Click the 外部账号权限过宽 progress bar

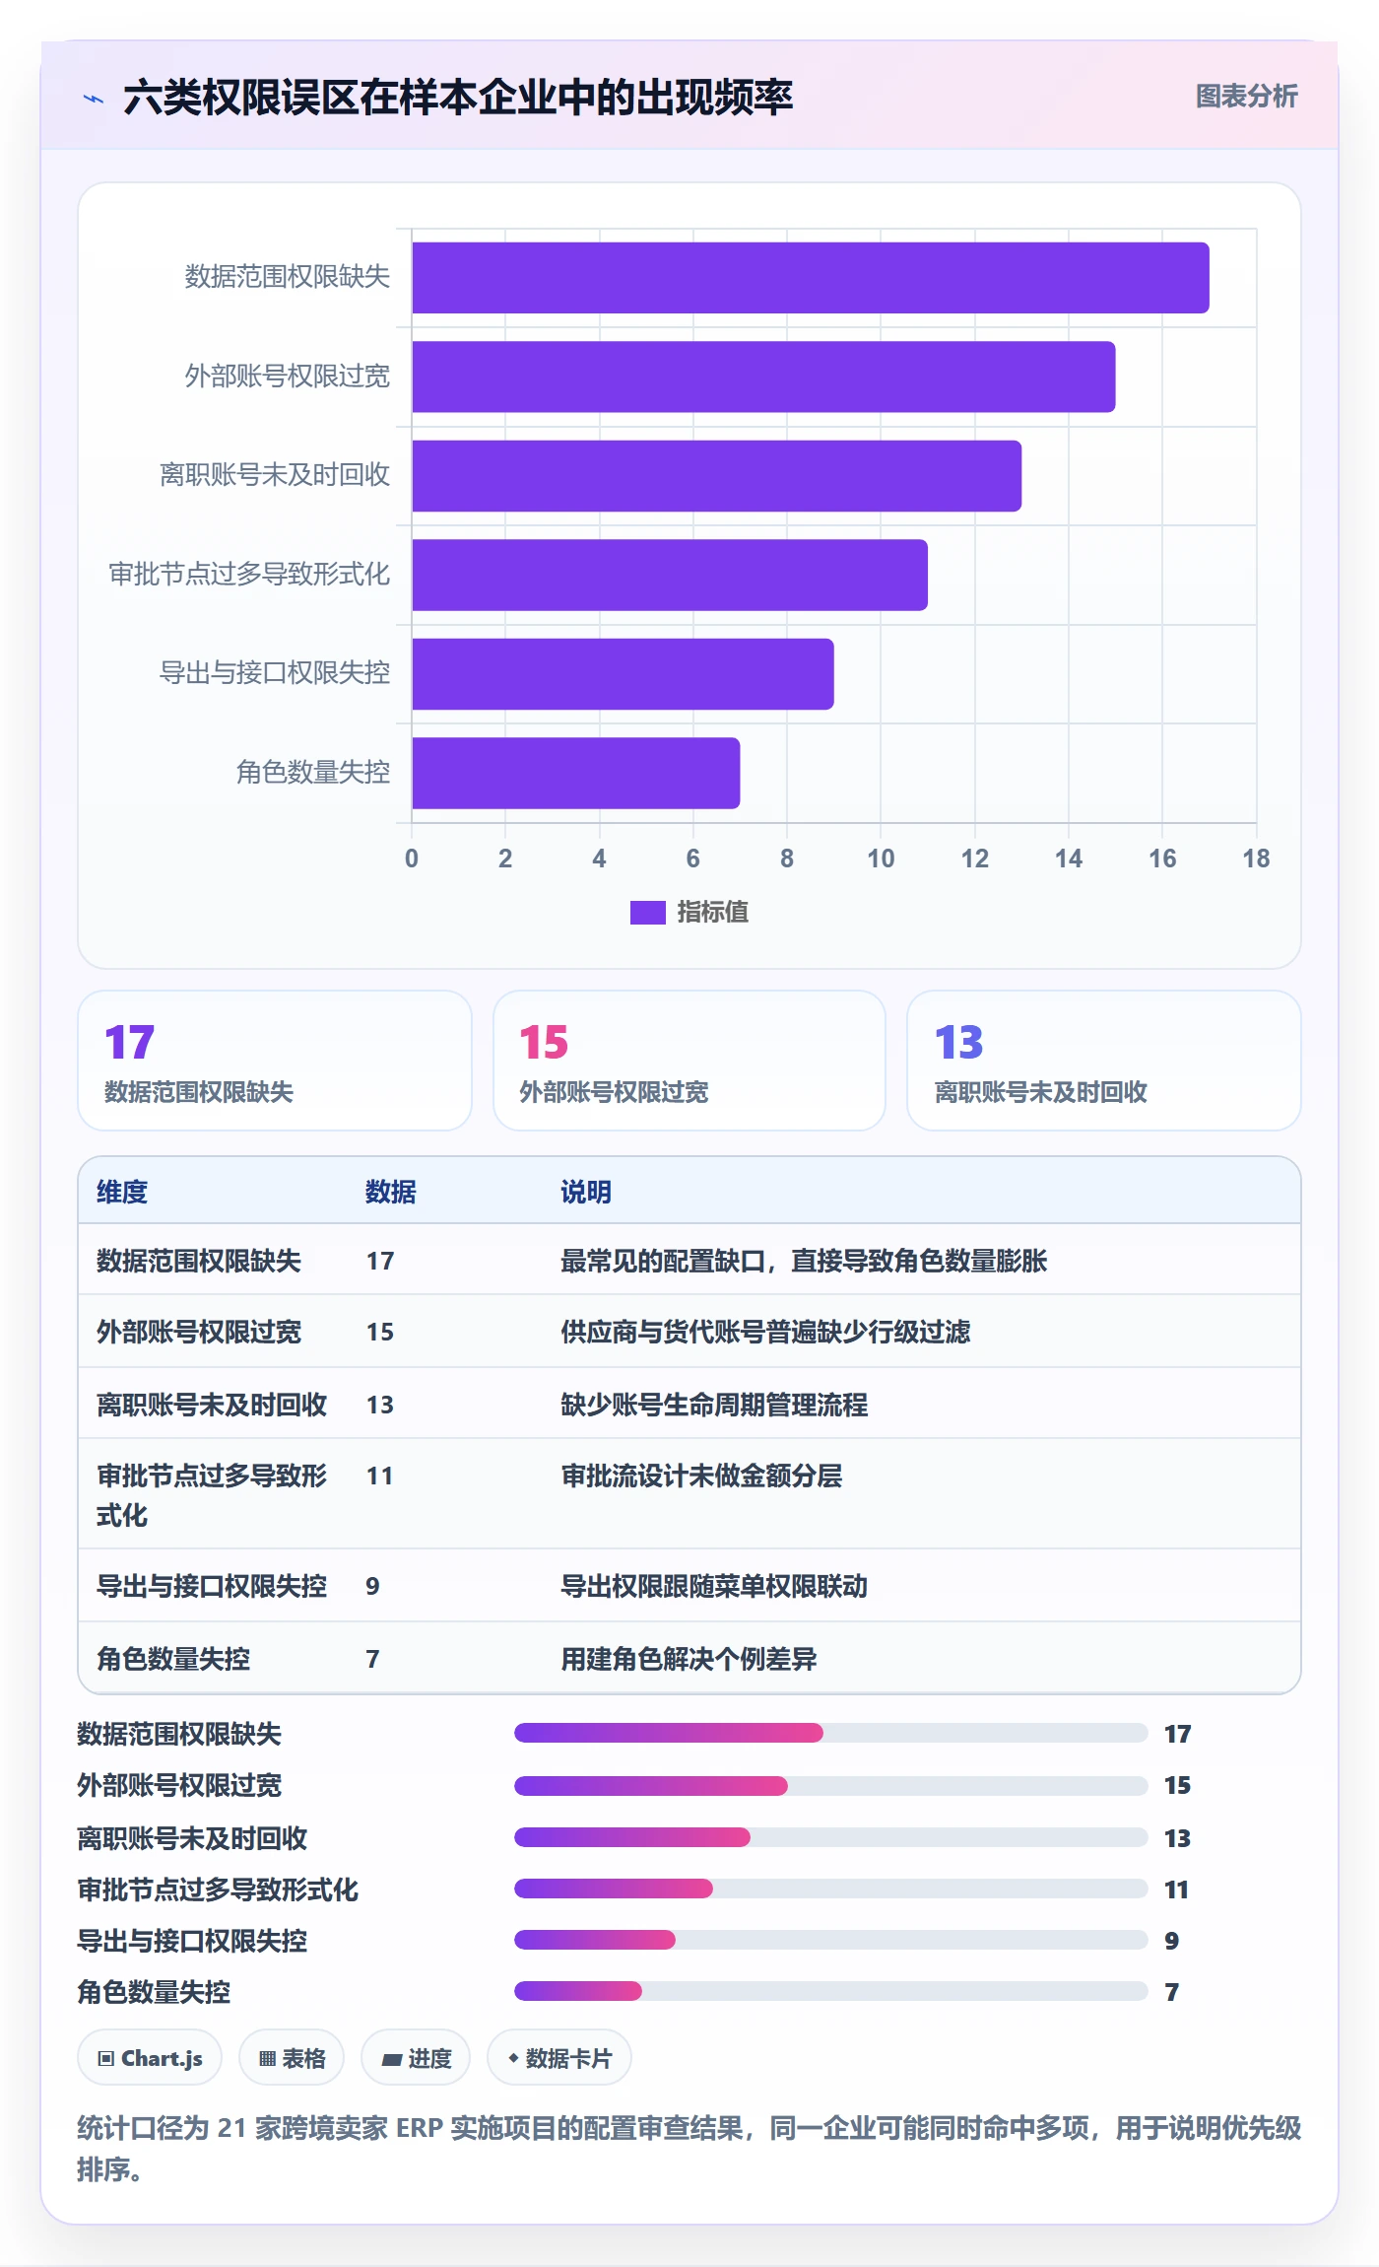831,1786
